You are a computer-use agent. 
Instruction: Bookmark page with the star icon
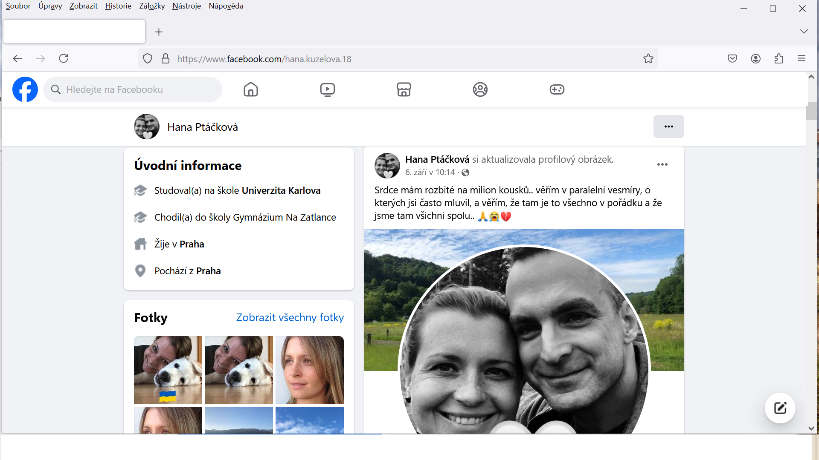coord(648,59)
